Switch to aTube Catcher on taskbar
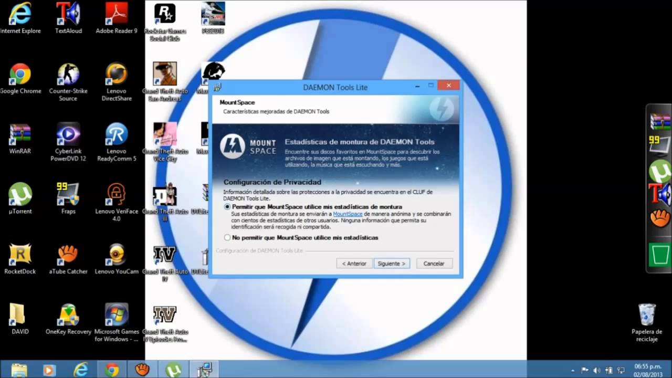The width and height of the screenshot is (672, 378). click(142, 370)
